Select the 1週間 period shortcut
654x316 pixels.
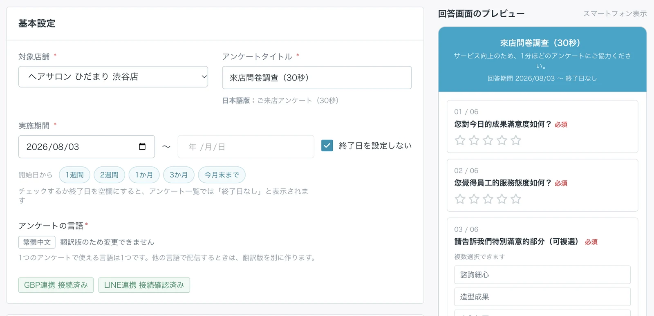74,175
